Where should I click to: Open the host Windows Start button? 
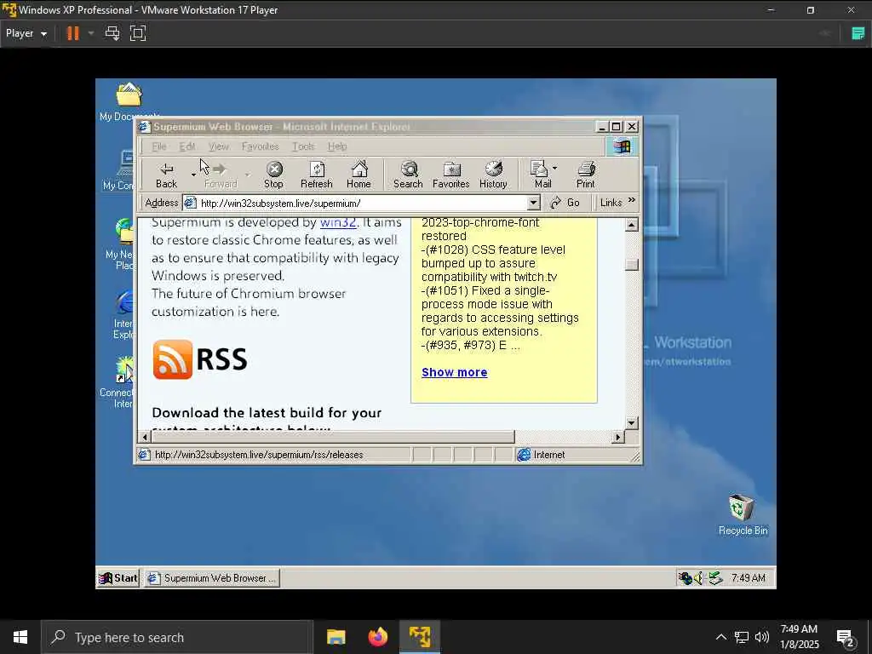pos(20,637)
